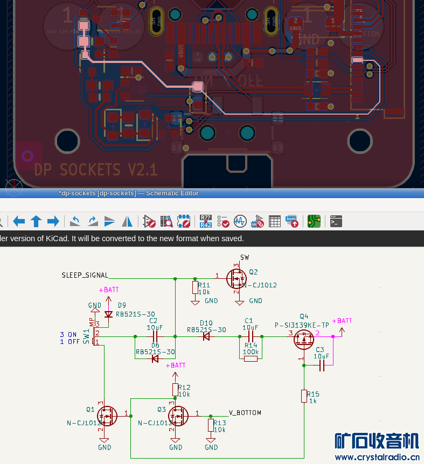Switch to the PCB editor
Viewport: 424px width, 464px height.
[314, 221]
